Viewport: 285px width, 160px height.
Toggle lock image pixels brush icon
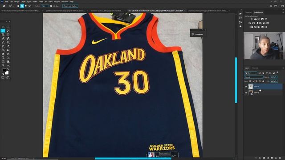click(253, 81)
